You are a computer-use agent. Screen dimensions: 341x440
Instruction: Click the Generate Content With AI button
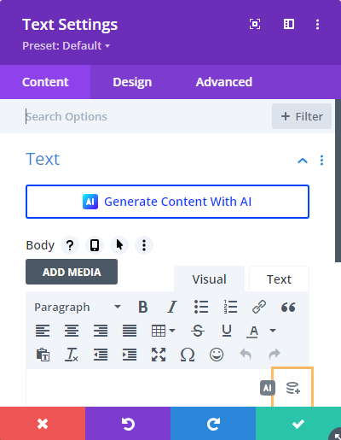[x=167, y=202]
